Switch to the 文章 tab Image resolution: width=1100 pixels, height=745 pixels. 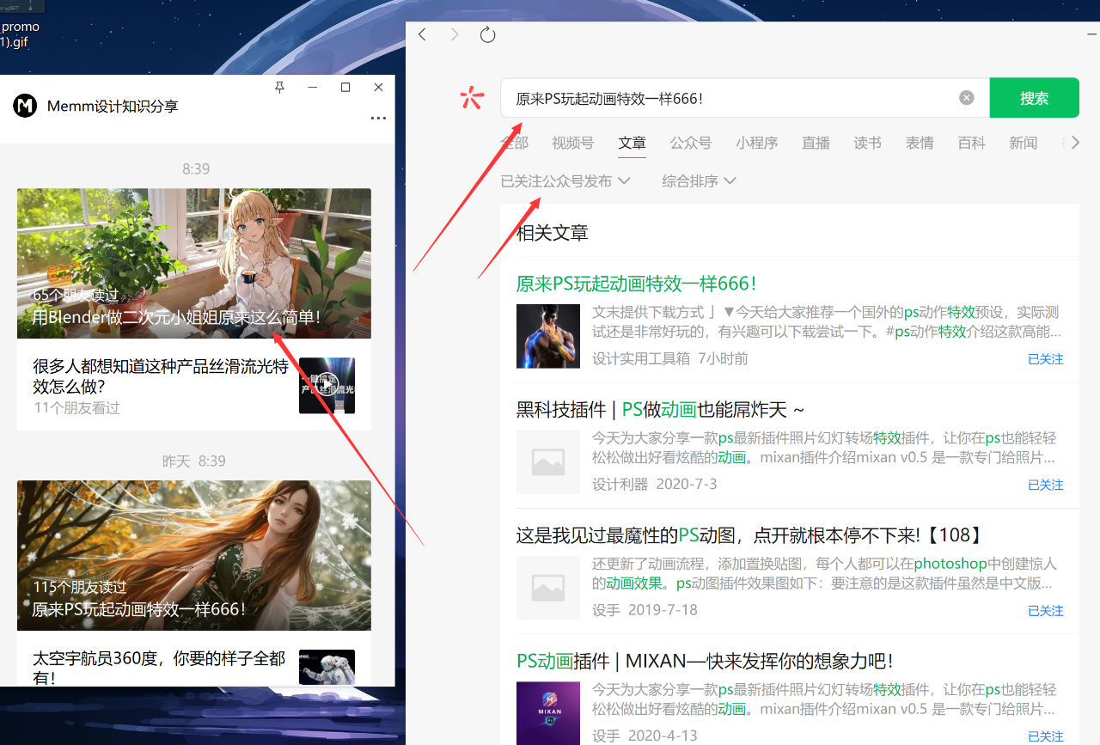tap(632, 144)
